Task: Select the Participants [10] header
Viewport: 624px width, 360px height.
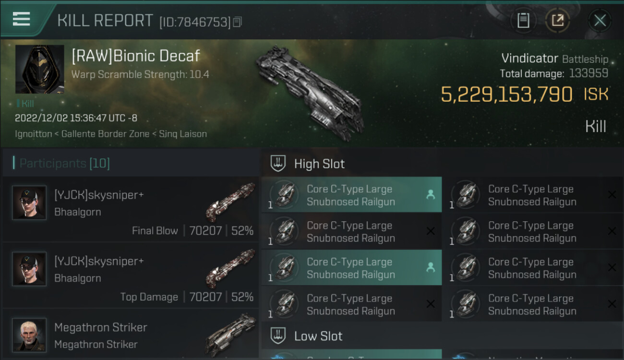Action: coord(64,163)
